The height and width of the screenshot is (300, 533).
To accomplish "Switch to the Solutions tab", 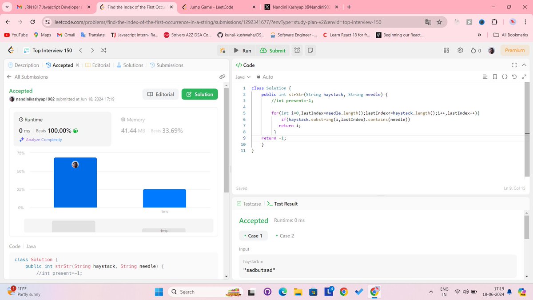I will [130, 65].
